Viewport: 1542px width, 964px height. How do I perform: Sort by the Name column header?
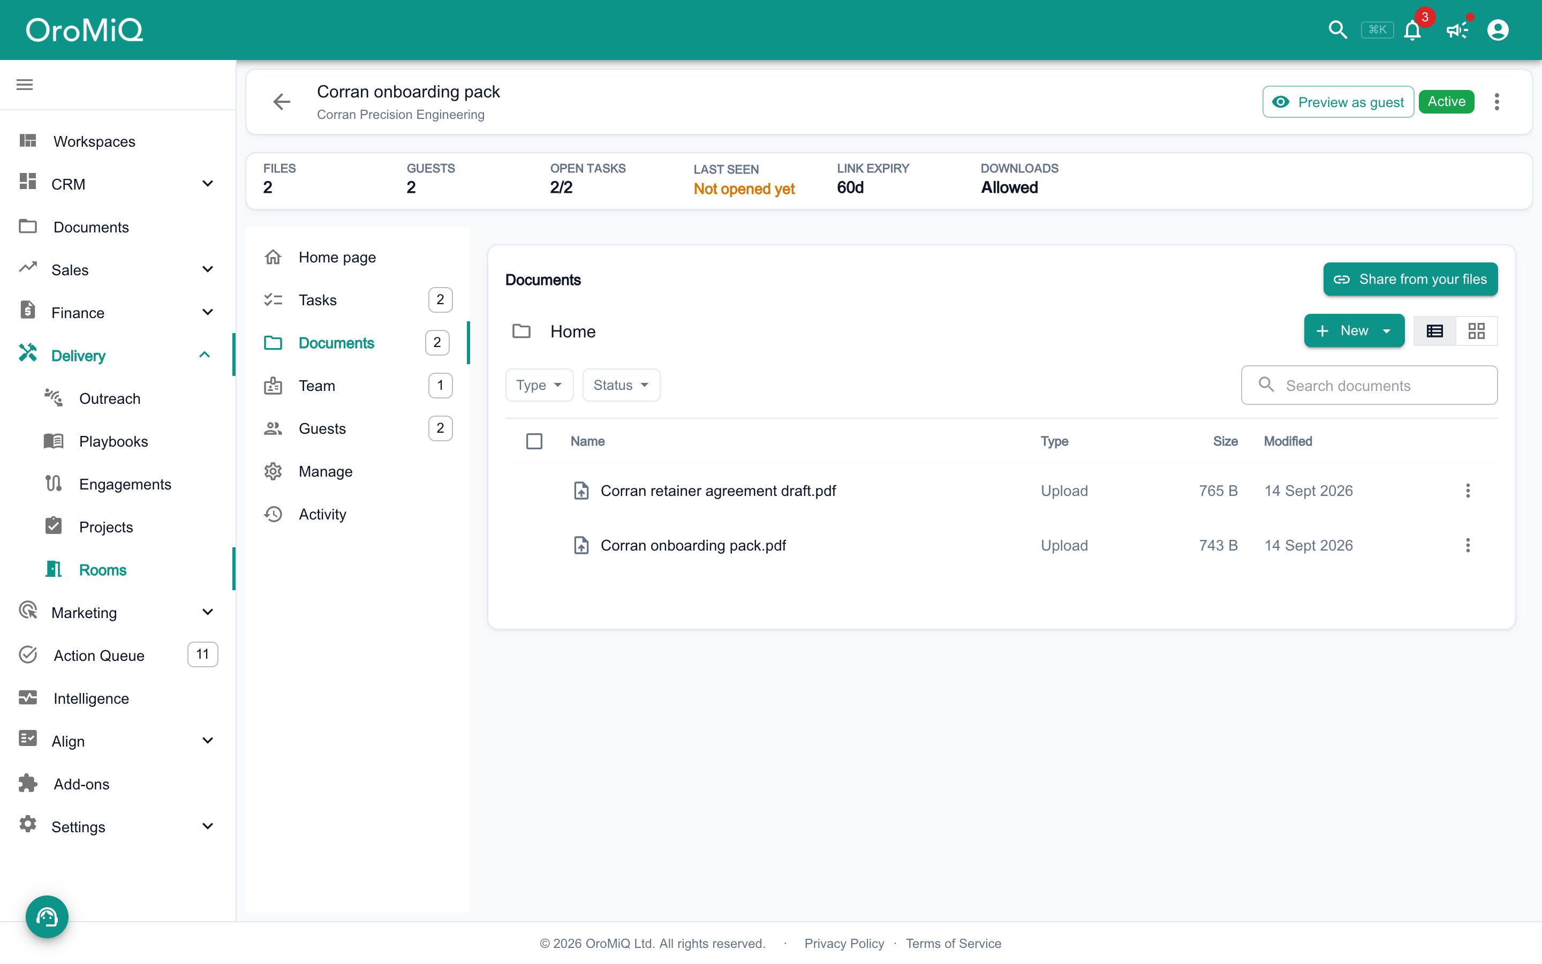(587, 441)
